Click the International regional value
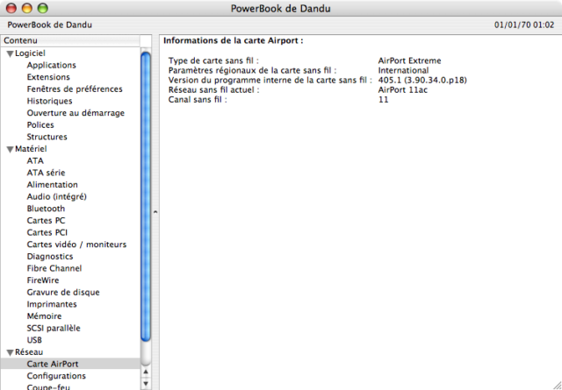 tap(403, 70)
